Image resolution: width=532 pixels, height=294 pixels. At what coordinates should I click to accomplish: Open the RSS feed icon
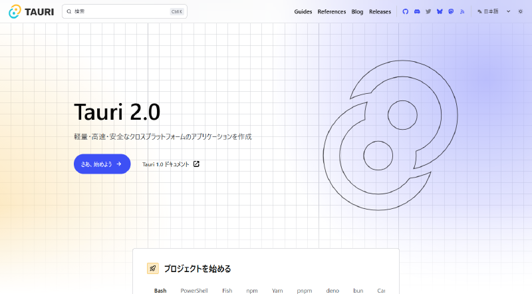click(462, 11)
